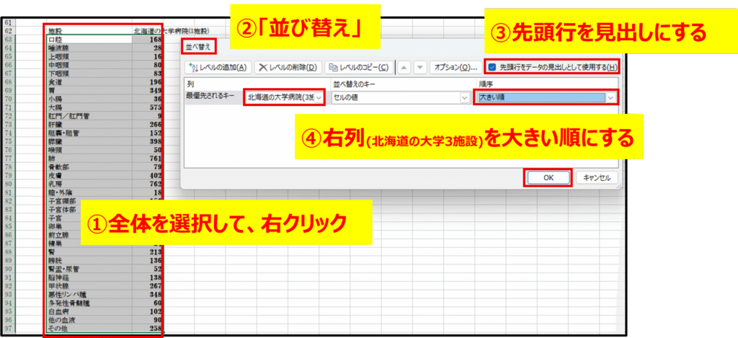The image size is (738, 338).
Task: Confirm the sort with OK
Action: [548, 177]
